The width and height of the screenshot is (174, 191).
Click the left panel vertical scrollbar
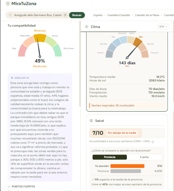pyautogui.click(x=80, y=63)
